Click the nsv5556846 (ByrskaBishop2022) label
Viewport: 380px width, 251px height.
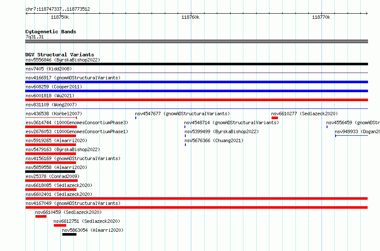63,60
